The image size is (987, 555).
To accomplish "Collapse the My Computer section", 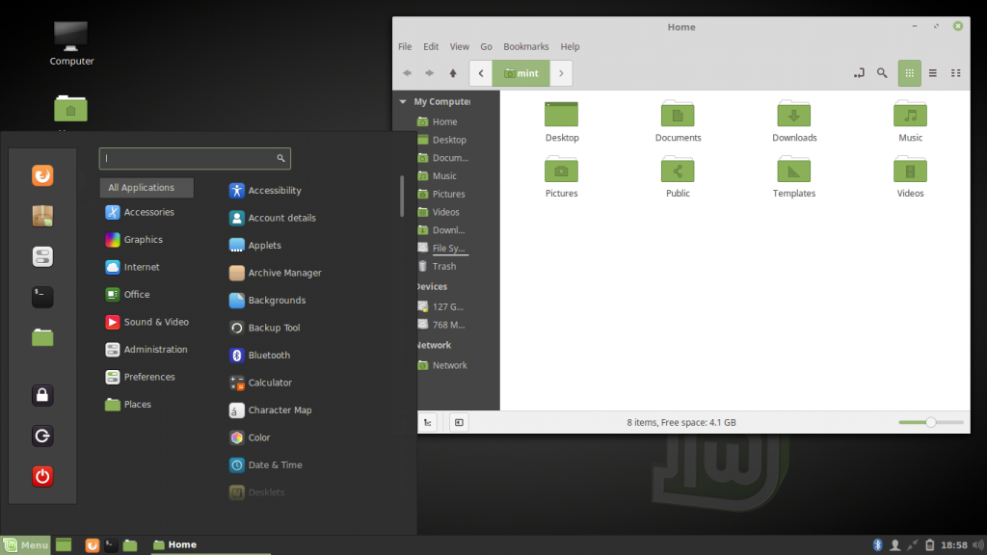I will click(x=402, y=101).
